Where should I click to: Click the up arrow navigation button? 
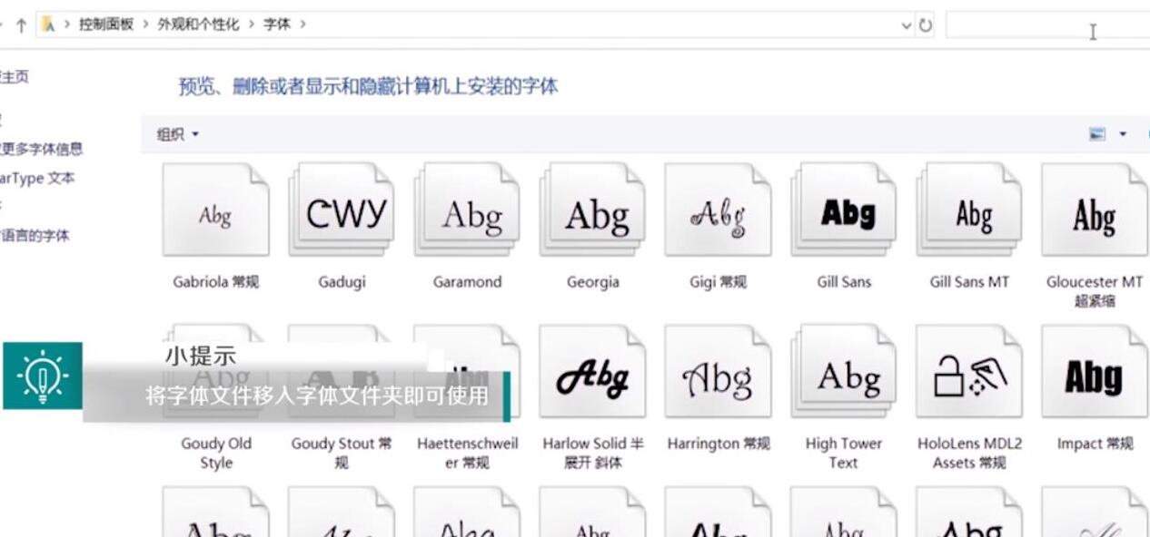point(21,25)
